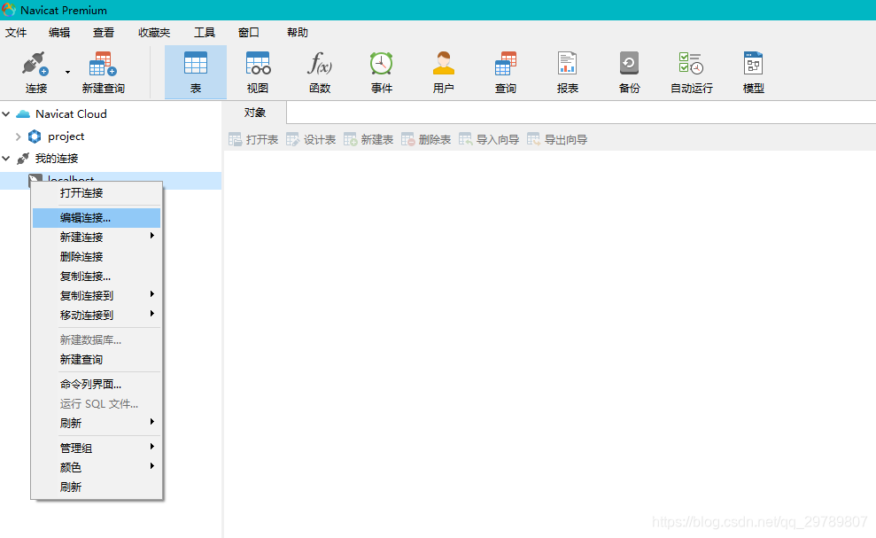Choose 管理组 from context menu
This screenshot has width=876, height=538.
point(97,448)
